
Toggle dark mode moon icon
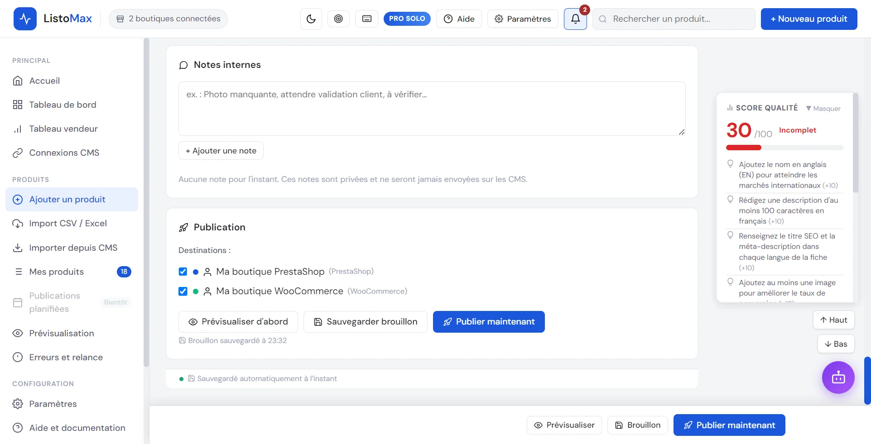click(311, 19)
